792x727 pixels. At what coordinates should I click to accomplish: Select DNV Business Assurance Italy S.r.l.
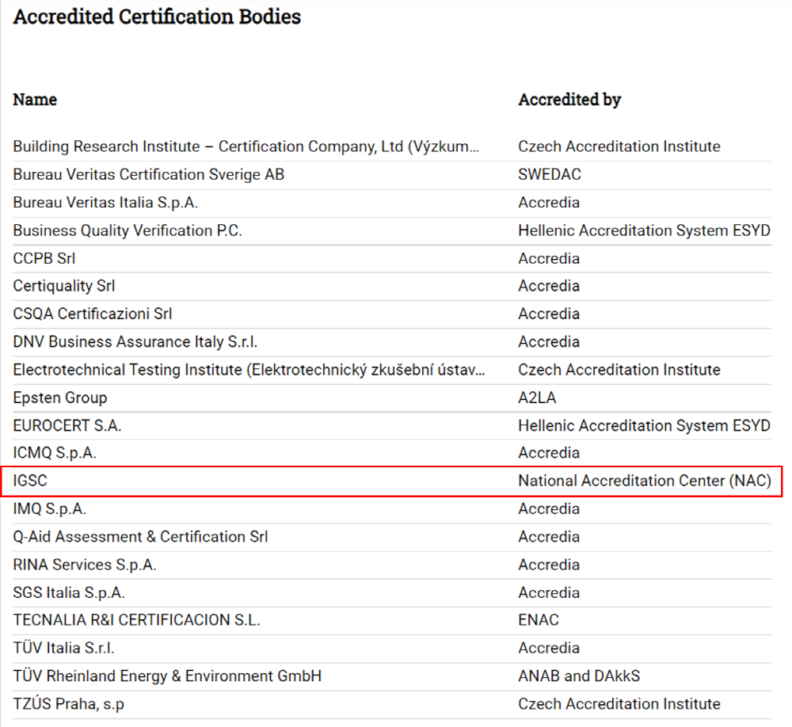point(135,342)
